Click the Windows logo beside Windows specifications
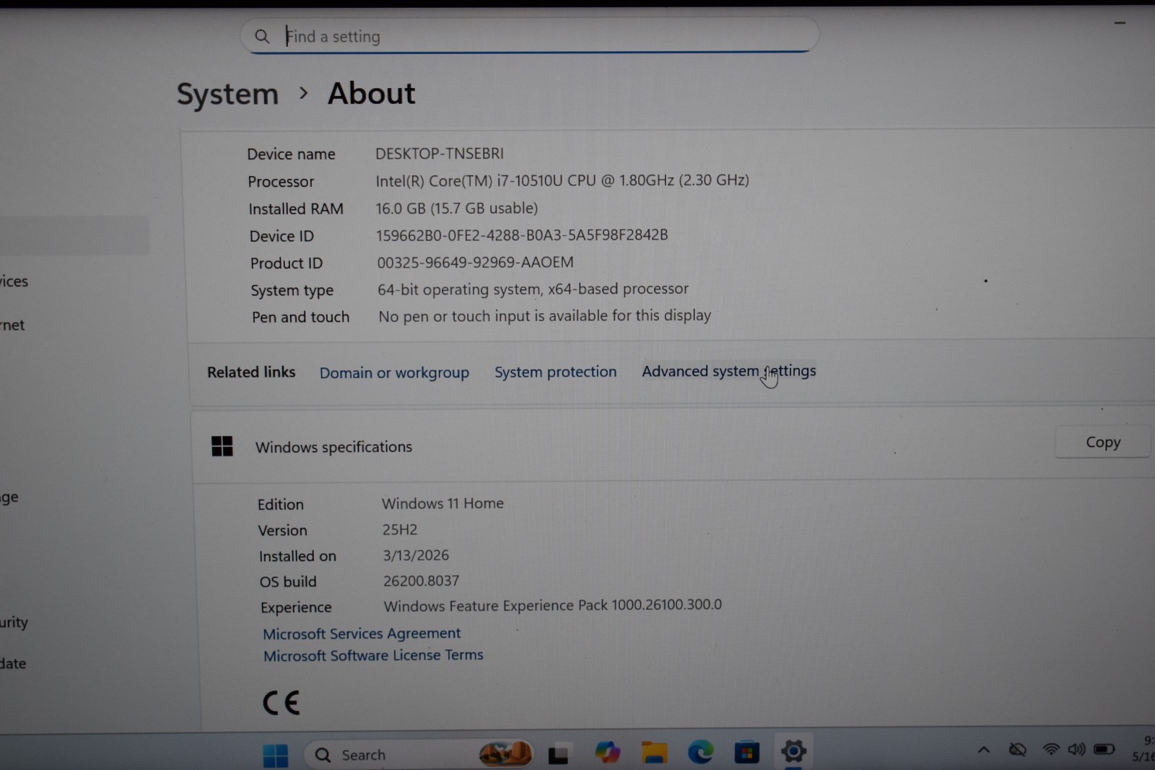 click(222, 446)
